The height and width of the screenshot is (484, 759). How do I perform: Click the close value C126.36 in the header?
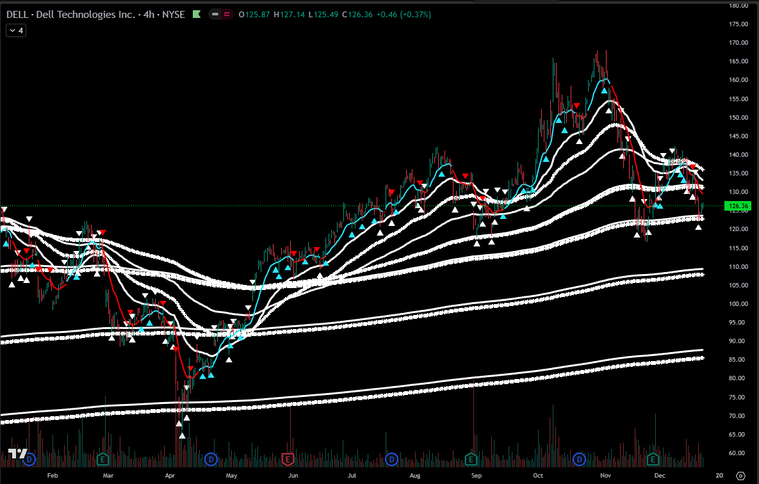click(x=357, y=15)
